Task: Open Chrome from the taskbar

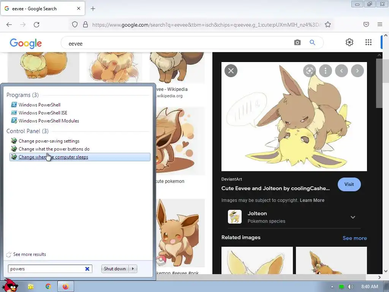Action: pyautogui.click(x=48, y=287)
